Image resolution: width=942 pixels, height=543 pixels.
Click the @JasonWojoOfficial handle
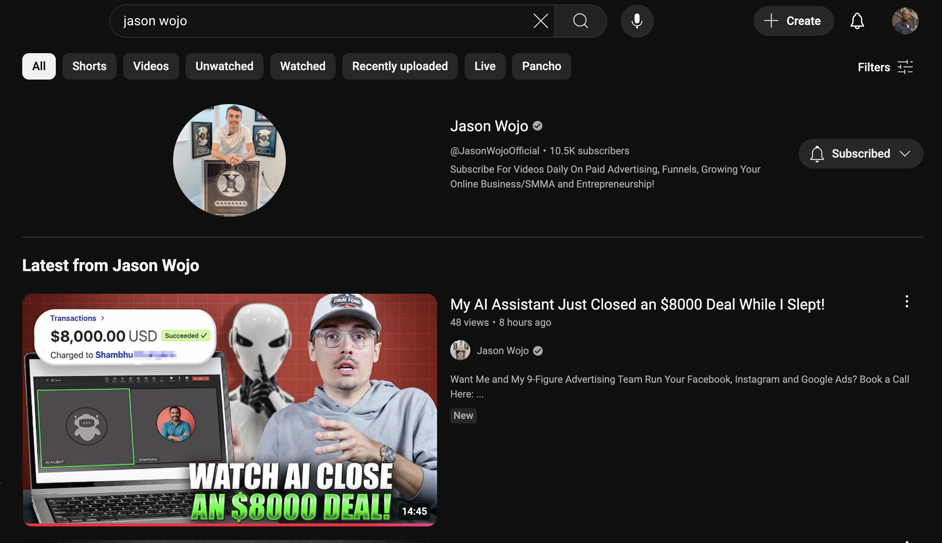click(495, 151)
